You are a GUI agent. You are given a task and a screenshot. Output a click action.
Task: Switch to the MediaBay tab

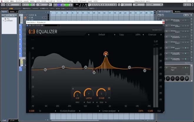tap(178, 12)
